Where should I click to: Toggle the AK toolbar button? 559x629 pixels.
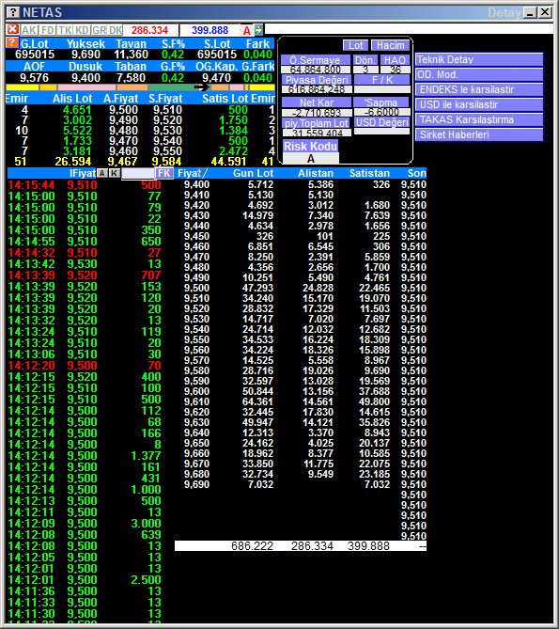[29, 30]
